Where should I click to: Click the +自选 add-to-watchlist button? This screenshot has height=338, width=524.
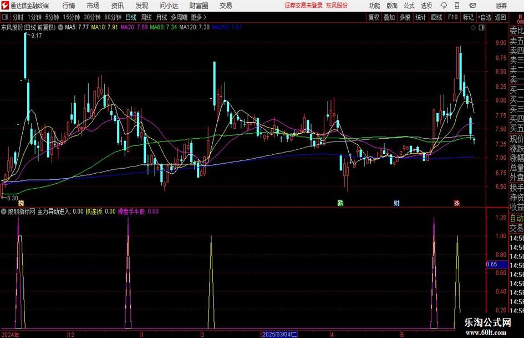484,17
